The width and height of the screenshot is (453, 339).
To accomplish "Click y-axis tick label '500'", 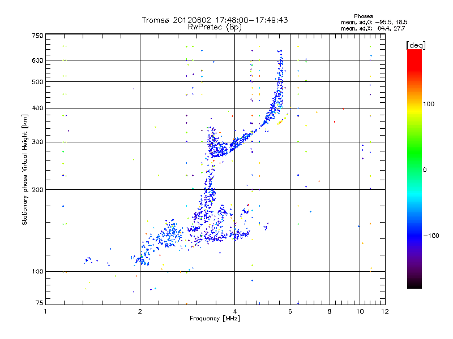I will (x=37, y=82).
